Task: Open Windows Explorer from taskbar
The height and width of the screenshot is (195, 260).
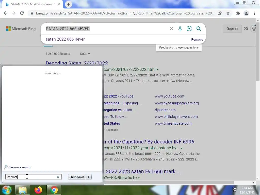Action: click(23, 190)
